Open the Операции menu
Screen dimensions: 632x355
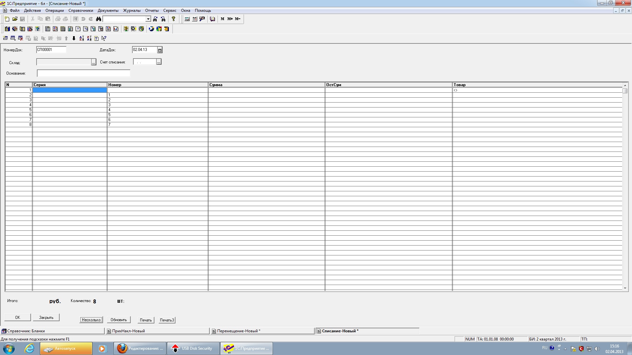[x=55, y=11]
